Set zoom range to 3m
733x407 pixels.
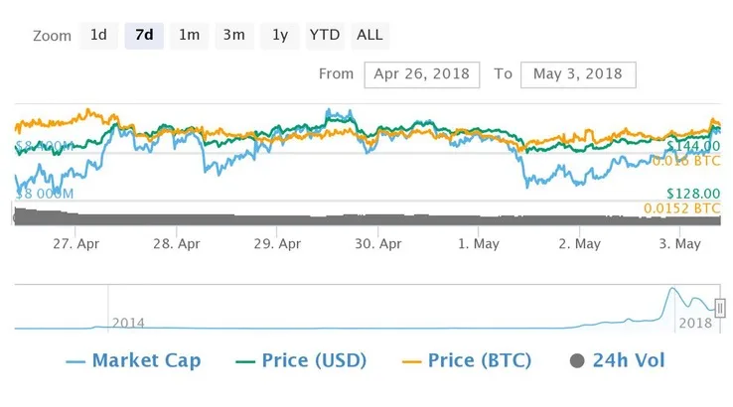233,35
